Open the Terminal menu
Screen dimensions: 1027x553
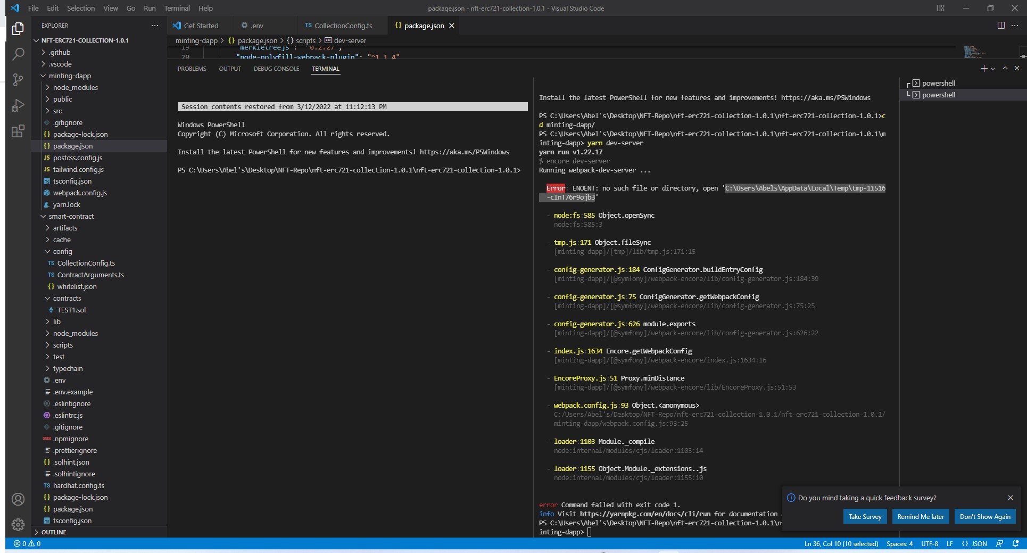point(177,8)
